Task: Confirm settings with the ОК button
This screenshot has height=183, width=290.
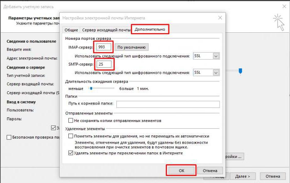Action: (x=181, y=171)
